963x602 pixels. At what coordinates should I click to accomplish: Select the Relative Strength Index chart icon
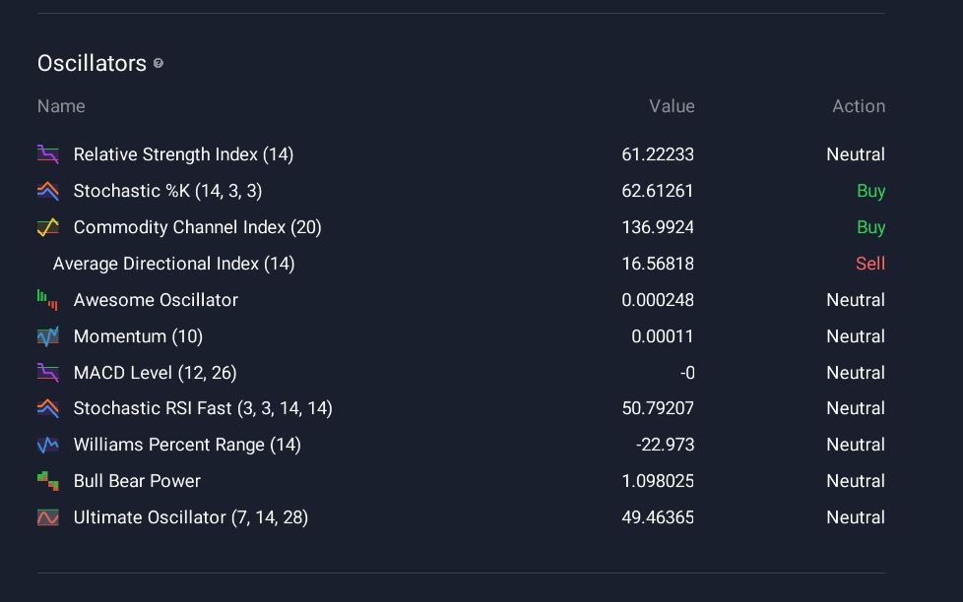click(x=47, y=154)
